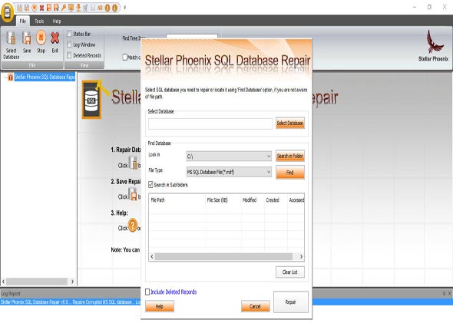Expand the File Type dropdown
This screenshot has height=323, width=453.
pyautogui.click(x=229, y=172)
